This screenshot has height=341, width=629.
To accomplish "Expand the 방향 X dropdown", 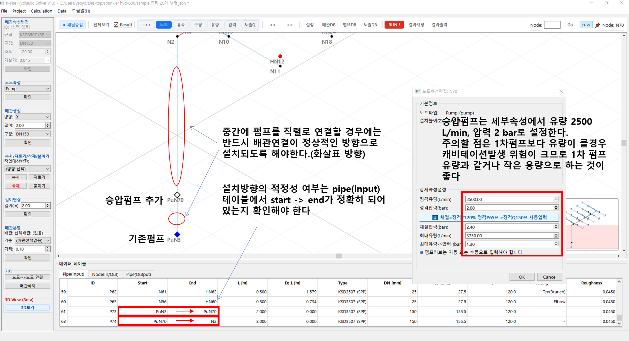I will coord(32,117).
